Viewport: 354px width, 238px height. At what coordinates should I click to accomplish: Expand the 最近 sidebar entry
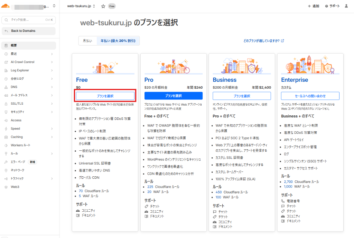click(x=53, y=54)
